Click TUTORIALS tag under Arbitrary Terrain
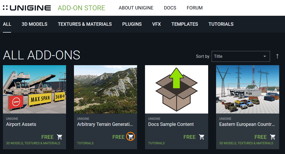 tap(85, 143)
